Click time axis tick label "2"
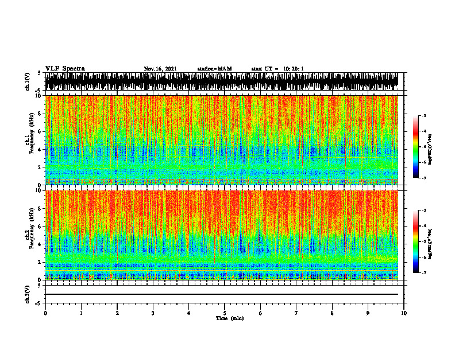This screenshot has height=351, width=455. click(117, 313)
